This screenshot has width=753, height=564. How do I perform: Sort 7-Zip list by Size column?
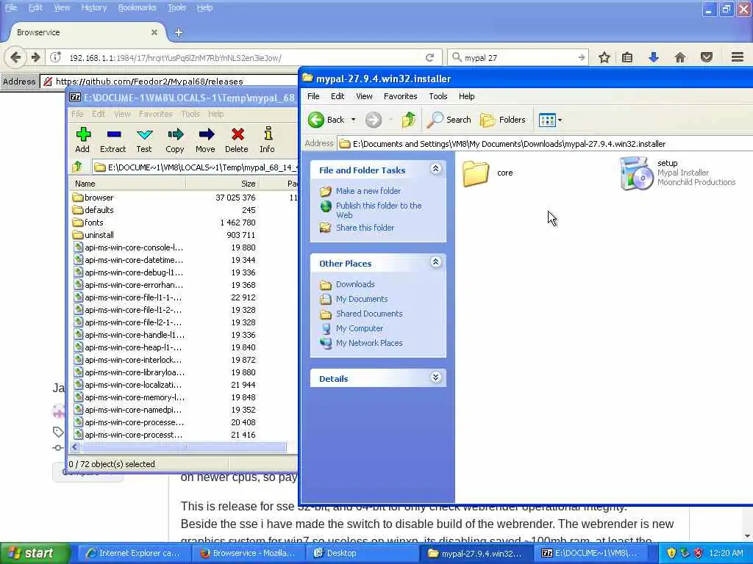tap(222, 184)
